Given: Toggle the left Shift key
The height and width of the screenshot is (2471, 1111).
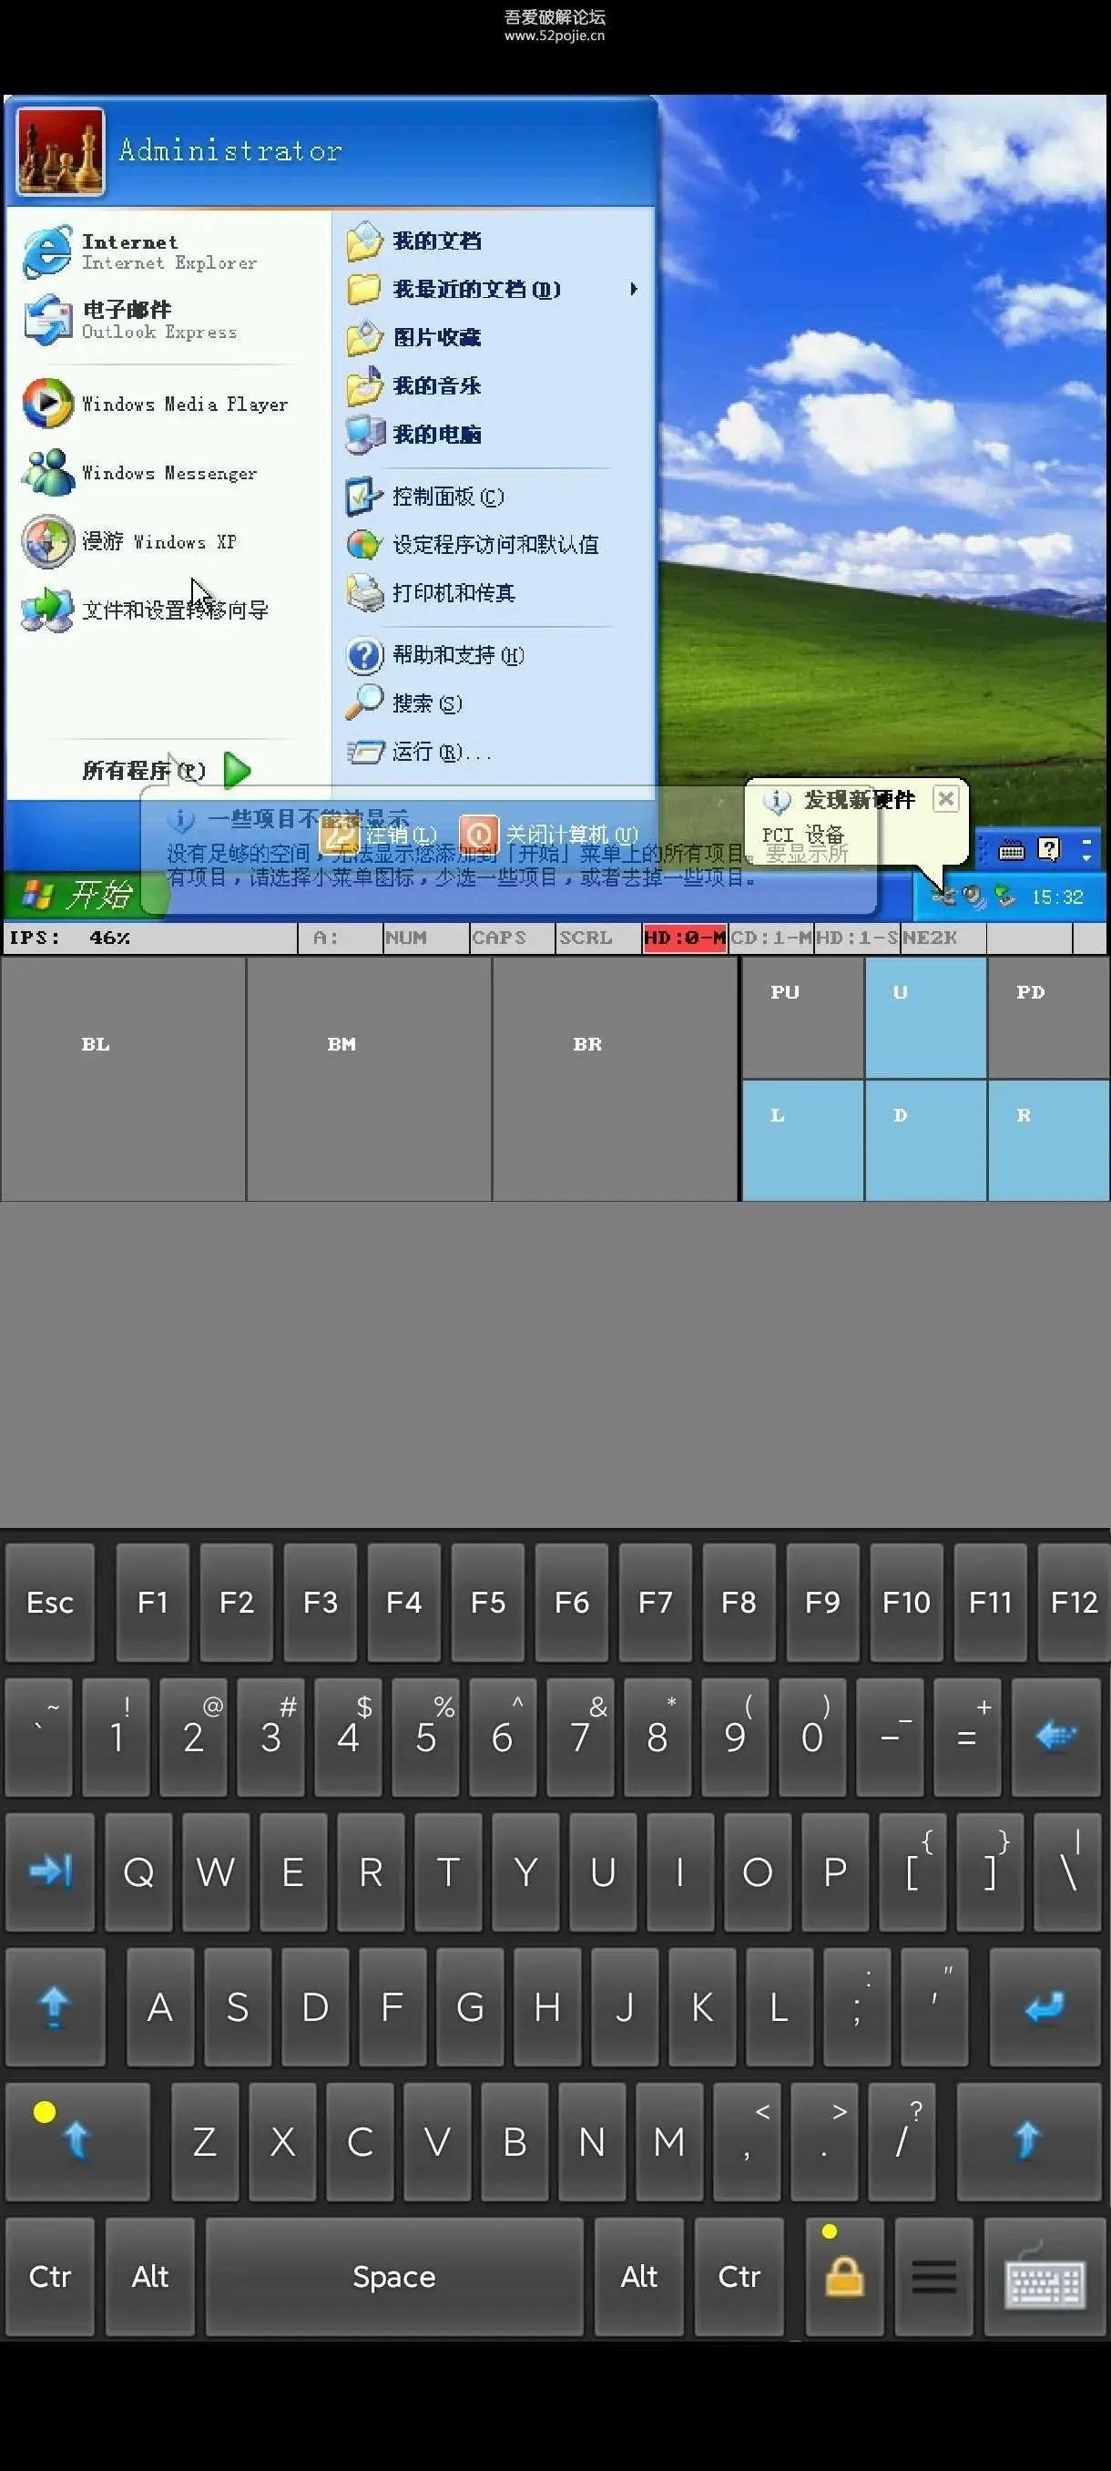Looking at the screenshot, I should click(76, 2140).
